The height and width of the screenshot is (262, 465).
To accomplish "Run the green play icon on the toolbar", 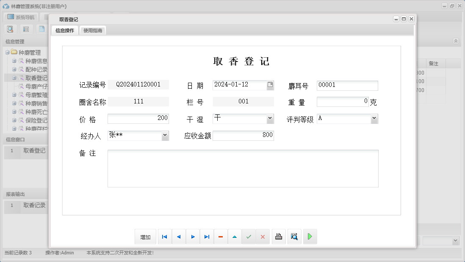I will click(310, 237).
